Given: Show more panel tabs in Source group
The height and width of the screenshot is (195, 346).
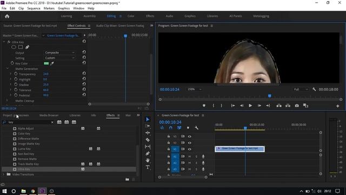Looking at the screenshot, I should pyautogui.click(x=151, y=25).
